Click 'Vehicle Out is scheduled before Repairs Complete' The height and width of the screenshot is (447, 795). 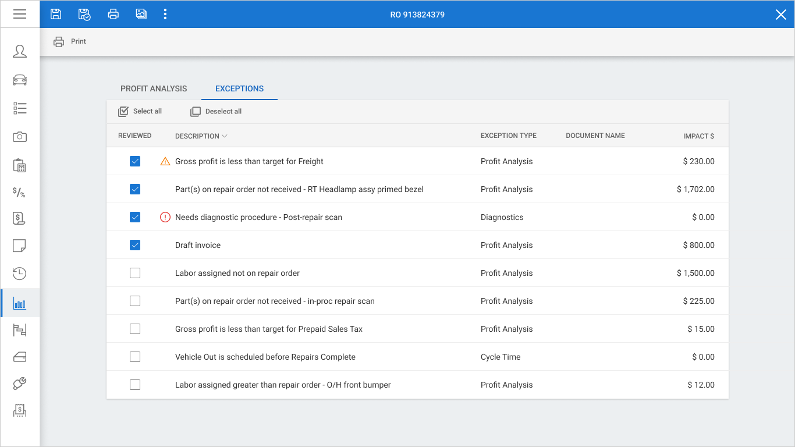pos(265,357)
